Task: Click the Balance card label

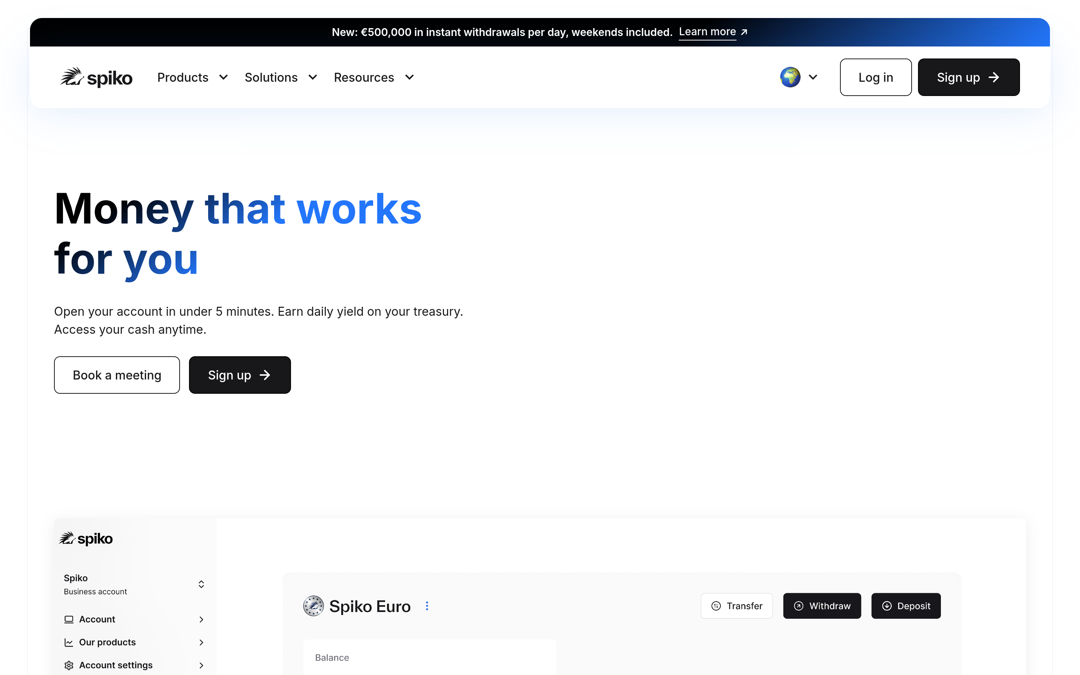Action: pos(332,658)
